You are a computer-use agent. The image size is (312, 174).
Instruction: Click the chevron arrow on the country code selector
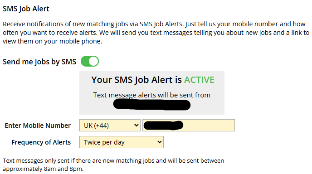pos(136,125)
